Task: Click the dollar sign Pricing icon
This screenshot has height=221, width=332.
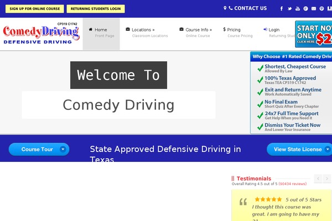Action: coord(225,29)
